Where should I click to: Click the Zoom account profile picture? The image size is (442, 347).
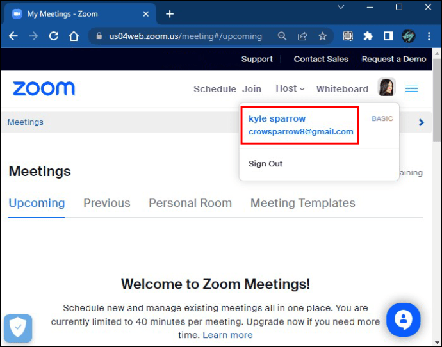[x=386, y=87]
